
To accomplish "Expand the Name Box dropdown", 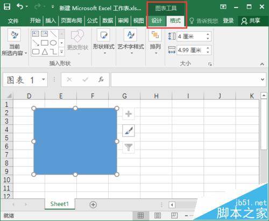I will point(44,79).
